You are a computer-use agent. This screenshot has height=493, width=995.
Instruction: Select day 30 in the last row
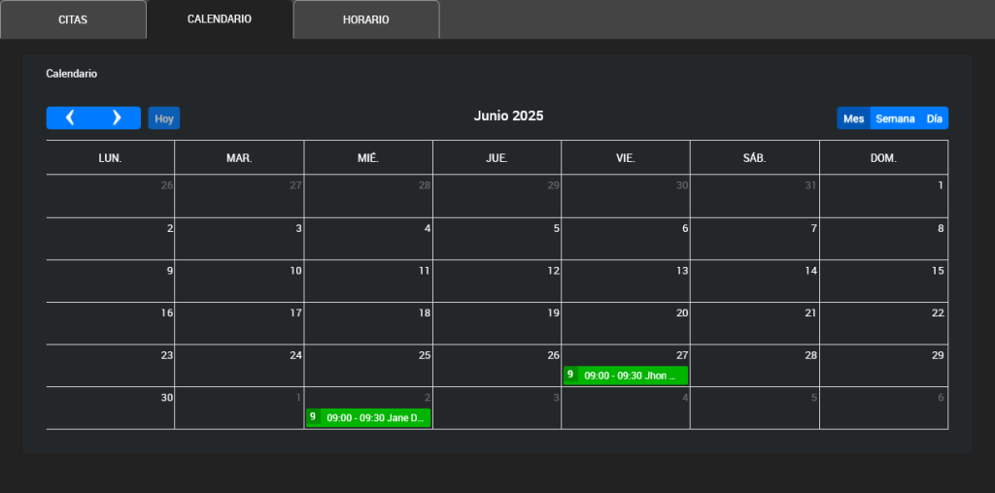click(x=110, y=408)
